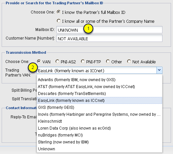Image resolution: width=173 pixels, height=154 pixels.
Task: Click the yellow step 1 marker
Action: [x=88, y=29]
